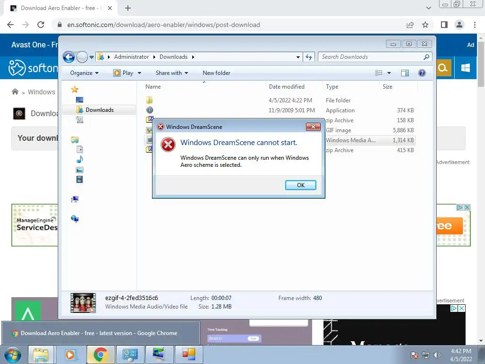Screen dimensions: 485x364
Task: Select the Desktop icon under Favorites
Action: click(x=80, y=100)
